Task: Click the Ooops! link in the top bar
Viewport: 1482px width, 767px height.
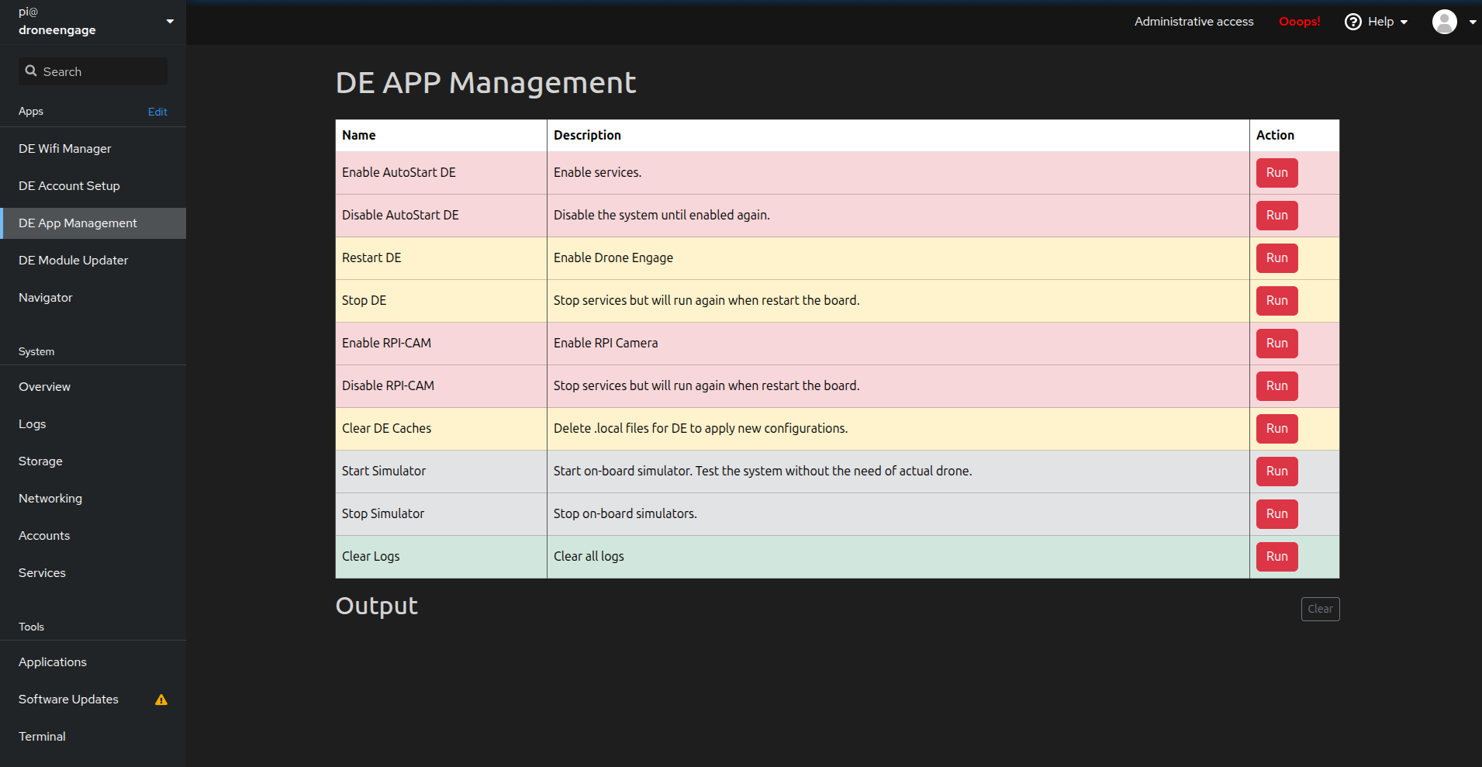Action: [1299, 22]
